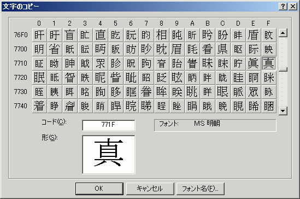The height and width of the screenshot is (199, 300).
Task: Select character 省 at code 7701
Action: pos(55,49)
